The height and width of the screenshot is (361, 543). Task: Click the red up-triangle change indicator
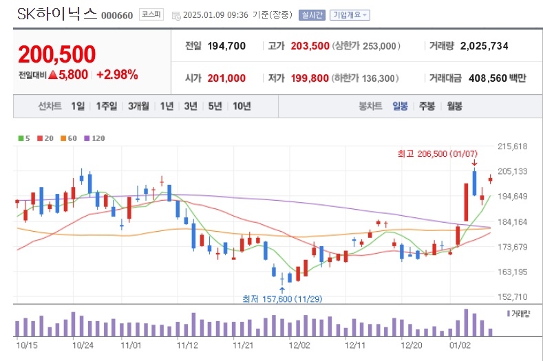[x=53, y=74]
